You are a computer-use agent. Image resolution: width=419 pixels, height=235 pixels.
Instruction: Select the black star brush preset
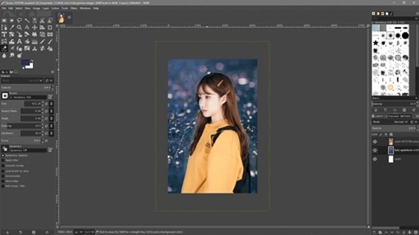pyautogui.click(x=376, y=43)
